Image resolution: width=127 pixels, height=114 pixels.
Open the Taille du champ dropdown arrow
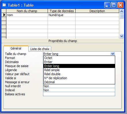(113, 54)
